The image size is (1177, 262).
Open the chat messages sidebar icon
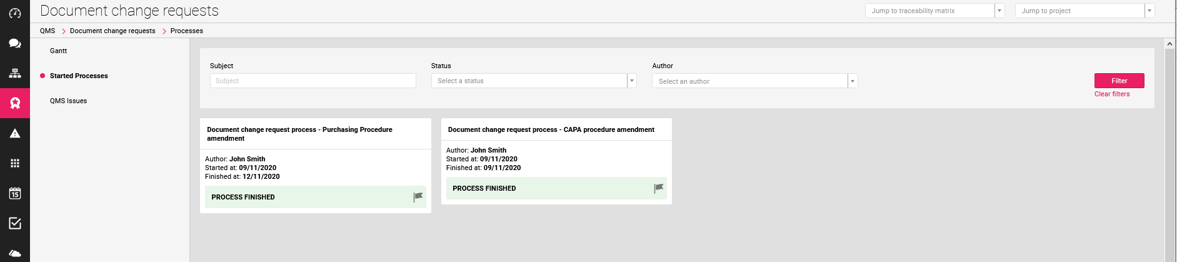tap(15, 43)
